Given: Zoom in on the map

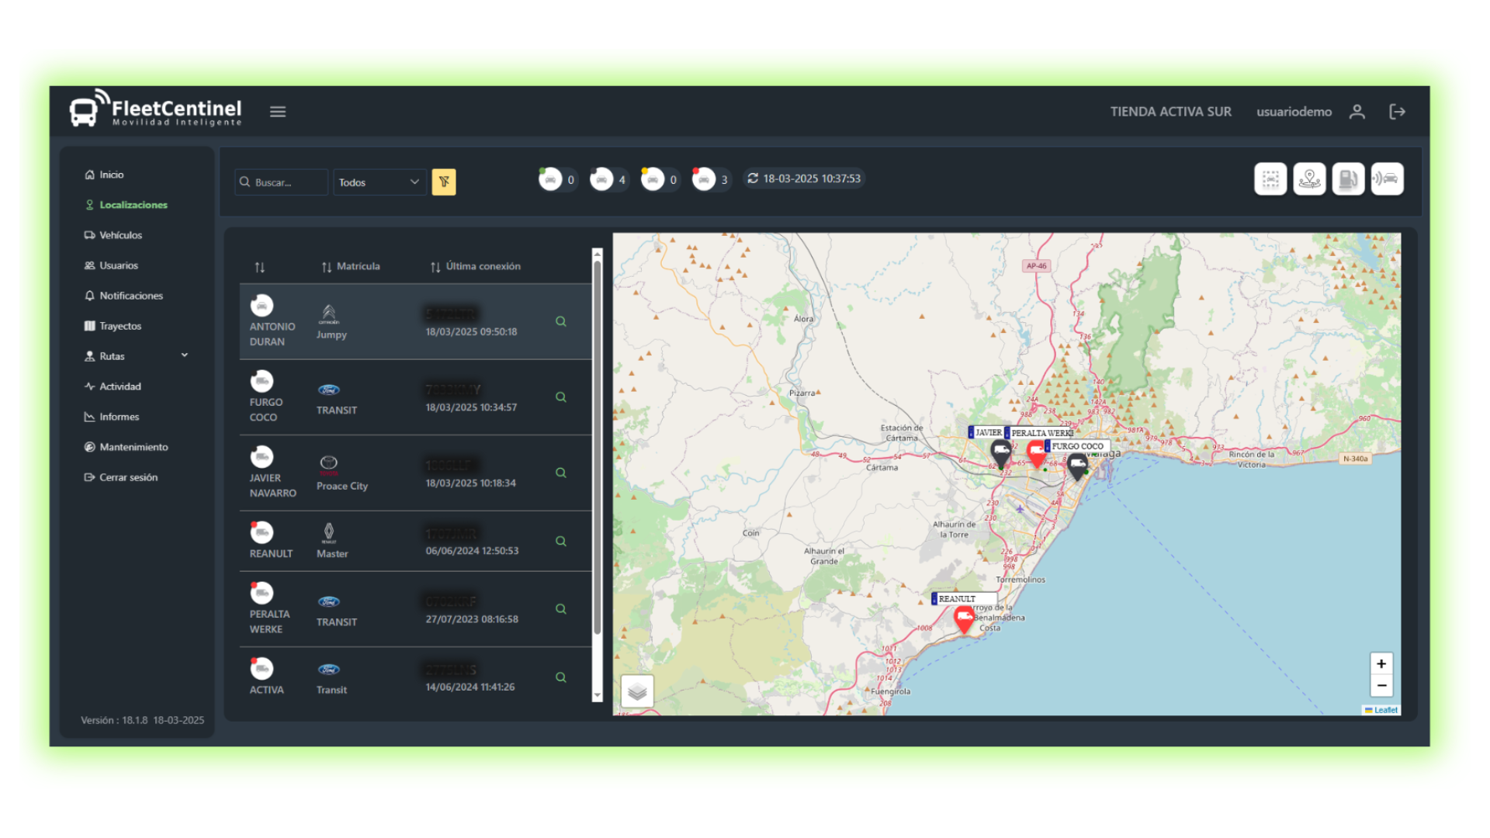Looking at the screenshot, I should coord(1381,663).
